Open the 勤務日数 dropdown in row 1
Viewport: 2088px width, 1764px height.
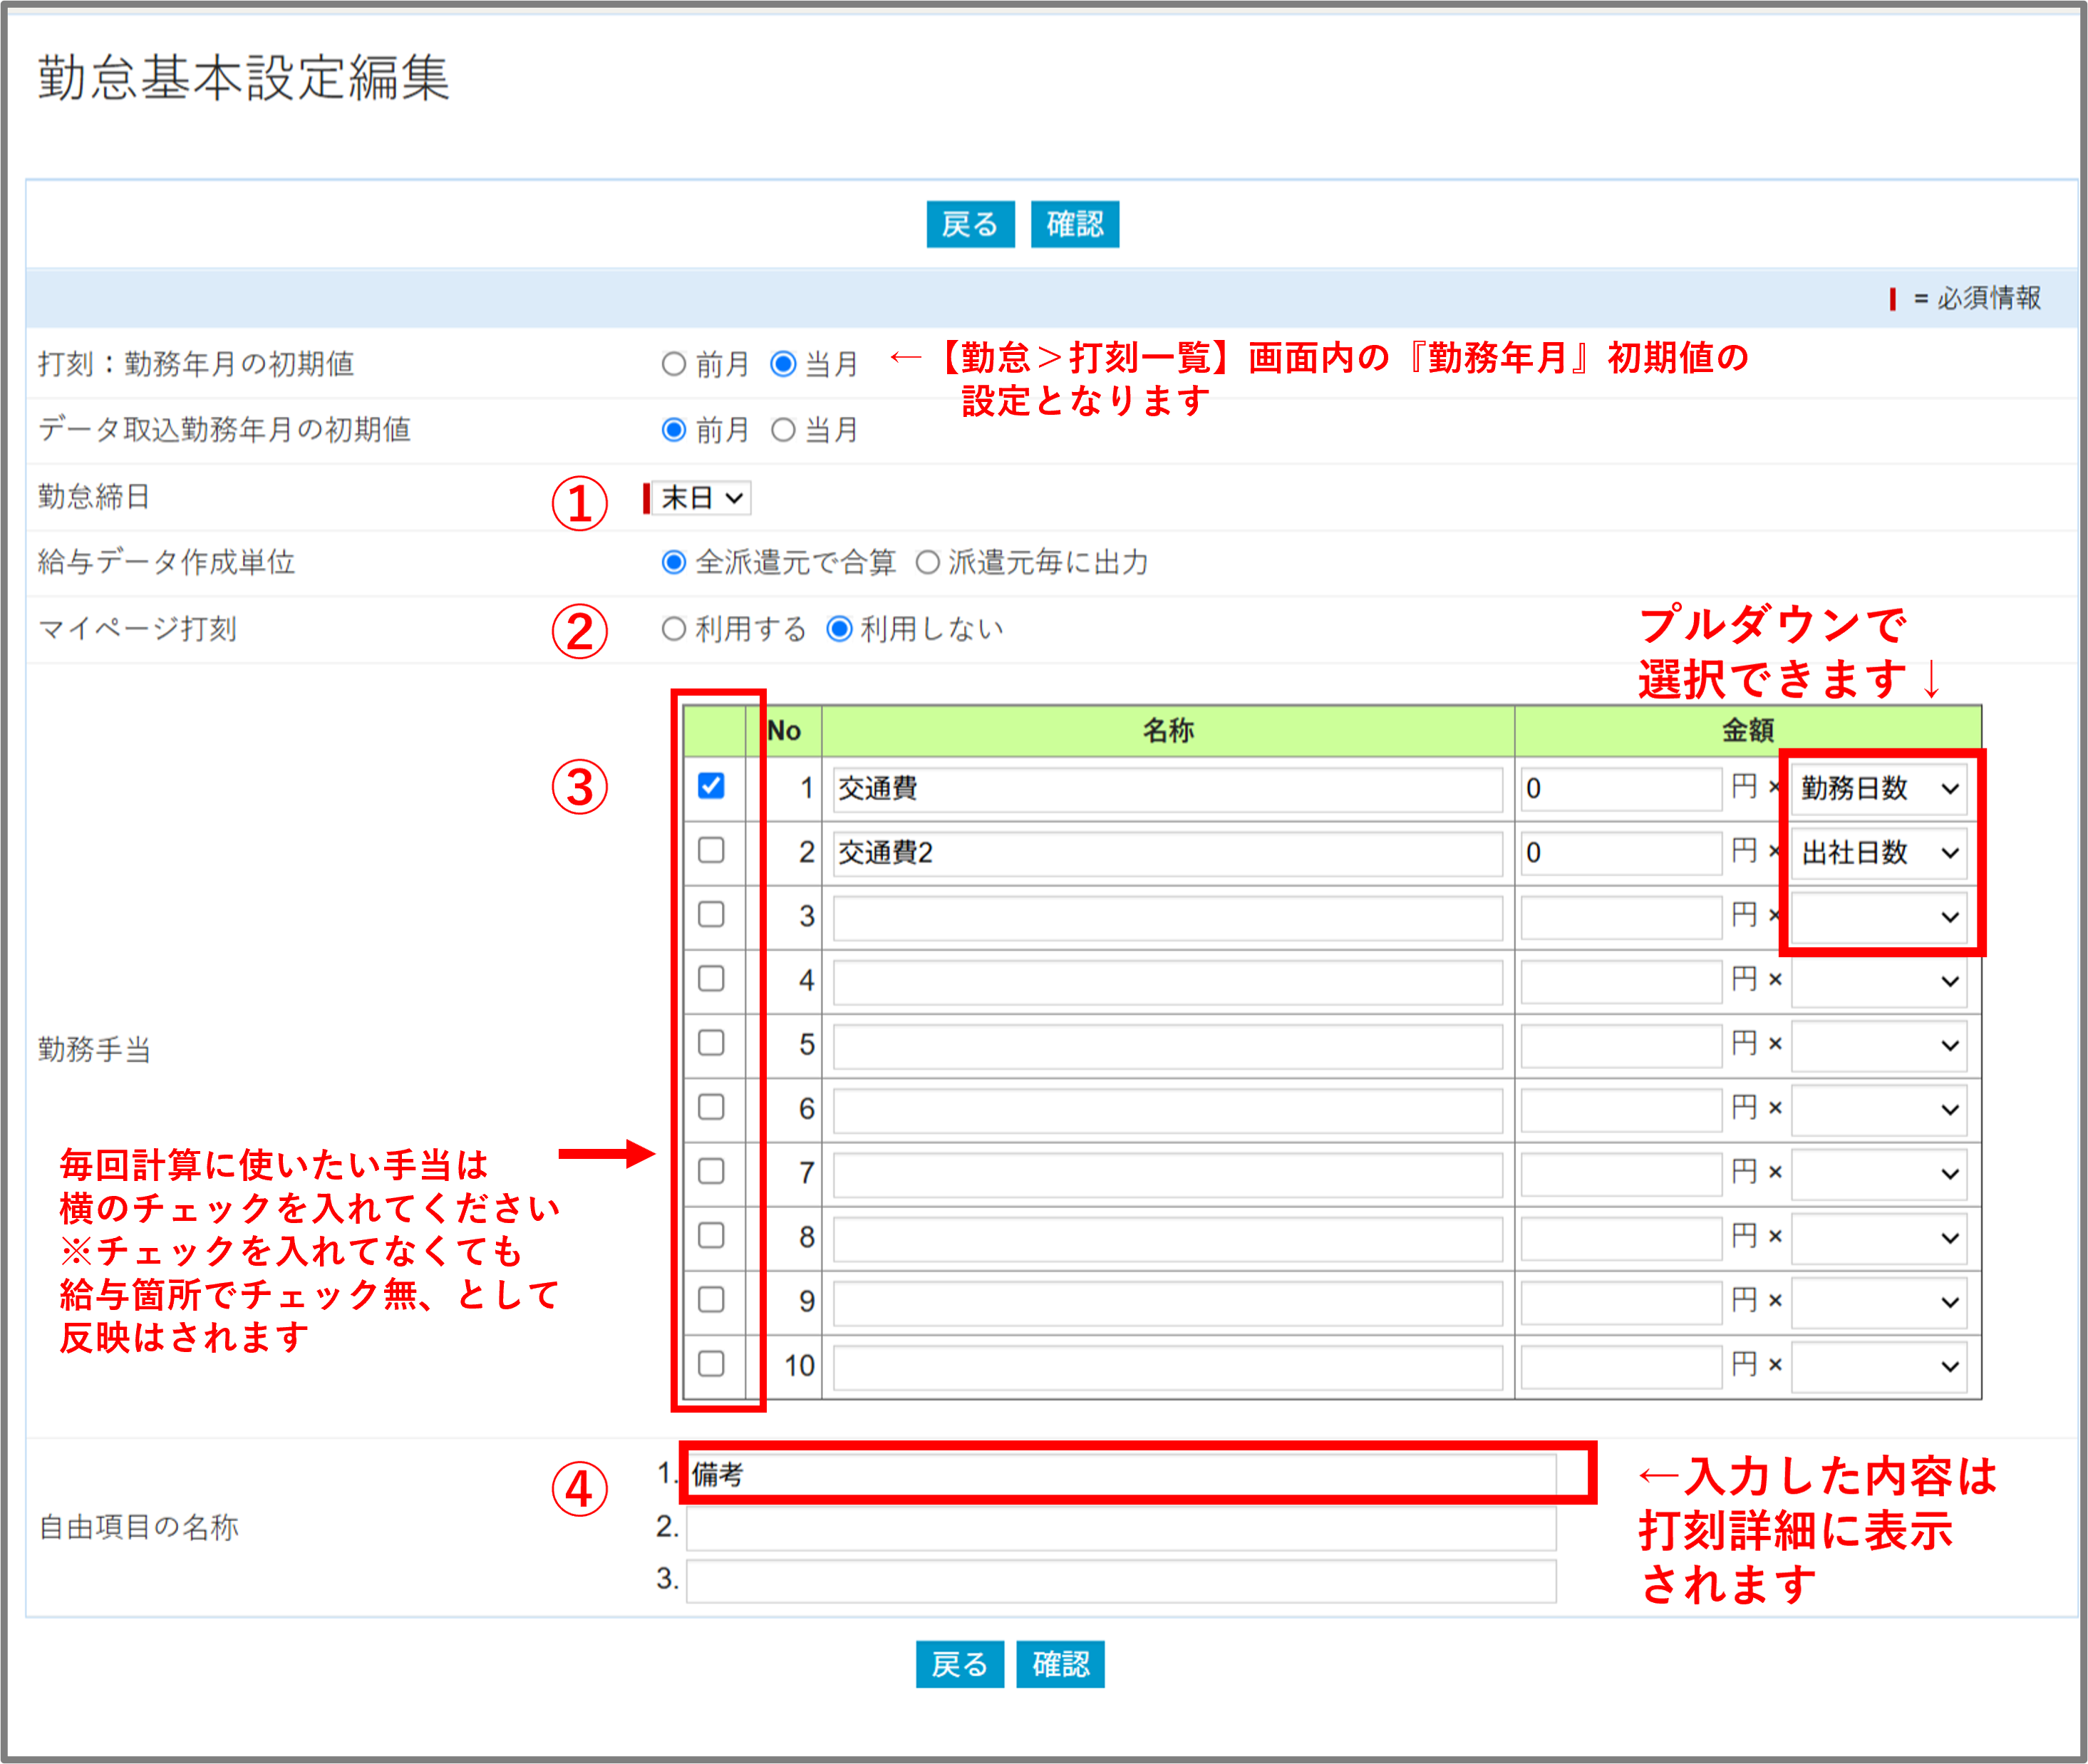click(x=1879, y=788)
